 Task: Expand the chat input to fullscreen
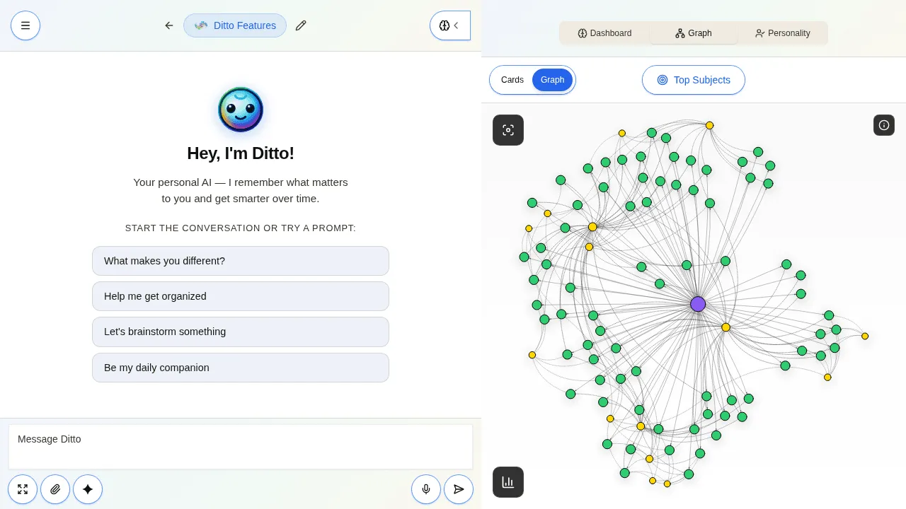coord(23,489)
